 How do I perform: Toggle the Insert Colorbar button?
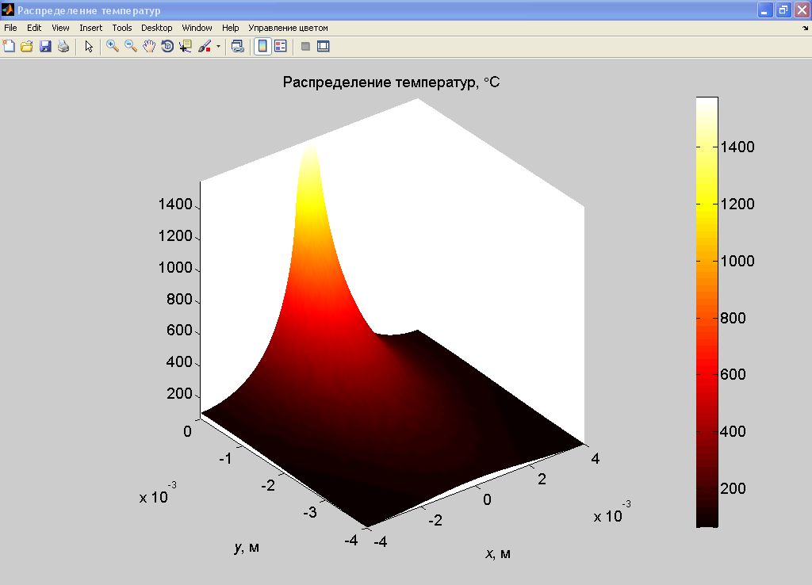[262, 47]
